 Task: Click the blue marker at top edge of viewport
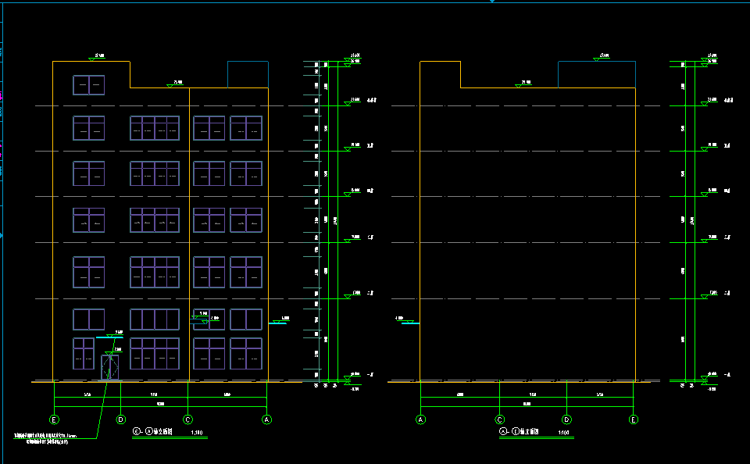(x=492, y=2)
